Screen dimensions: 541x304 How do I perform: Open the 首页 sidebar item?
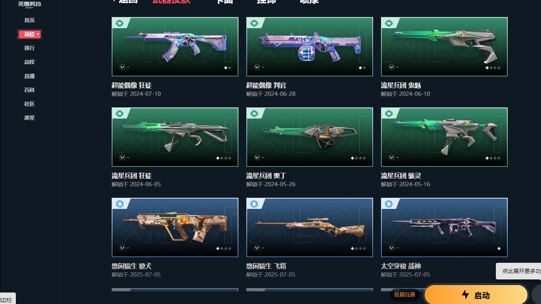click(x=29, y=20)
